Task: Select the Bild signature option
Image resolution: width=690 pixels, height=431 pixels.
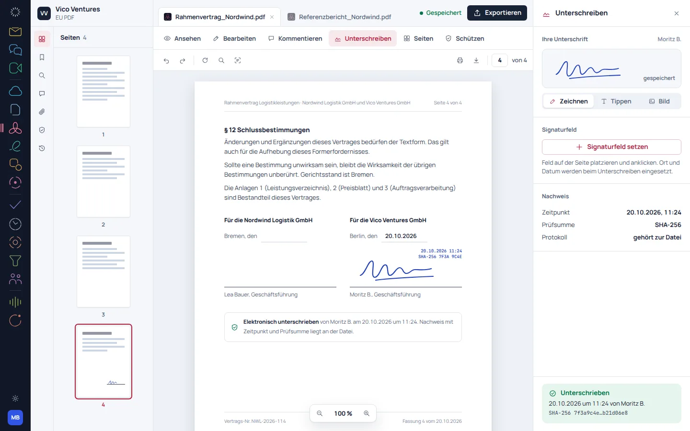Action: (x=659, y=101)
